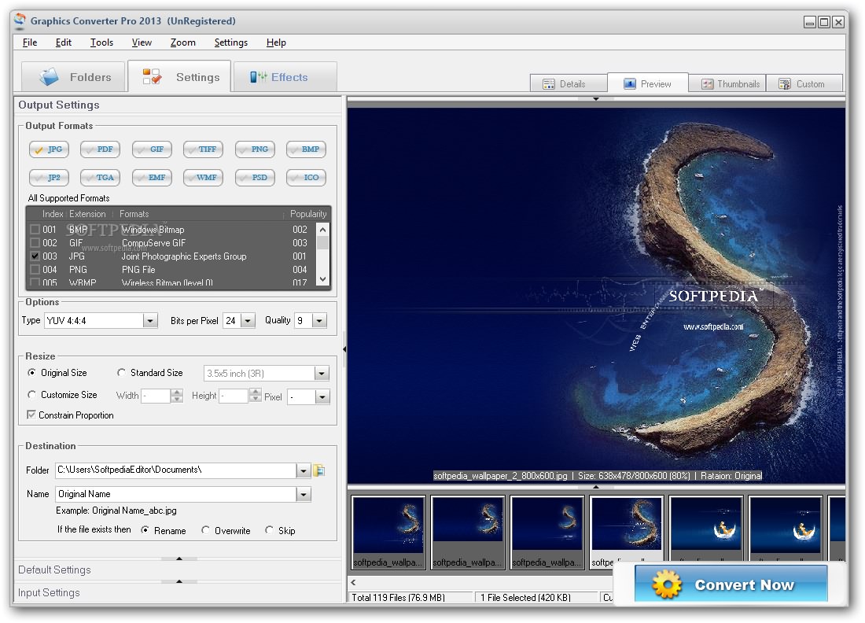Select the PSD output format button
The image size is (865, 623).
point(255,178)
